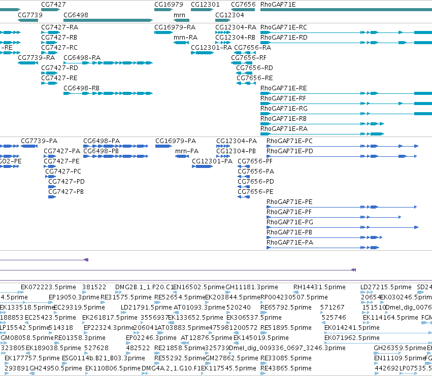Click transcript CG7656-RD
The width and height of the screenshot is (432, 376).
coord(244,73)
